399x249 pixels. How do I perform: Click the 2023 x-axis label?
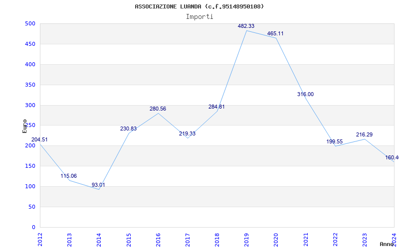365,240
